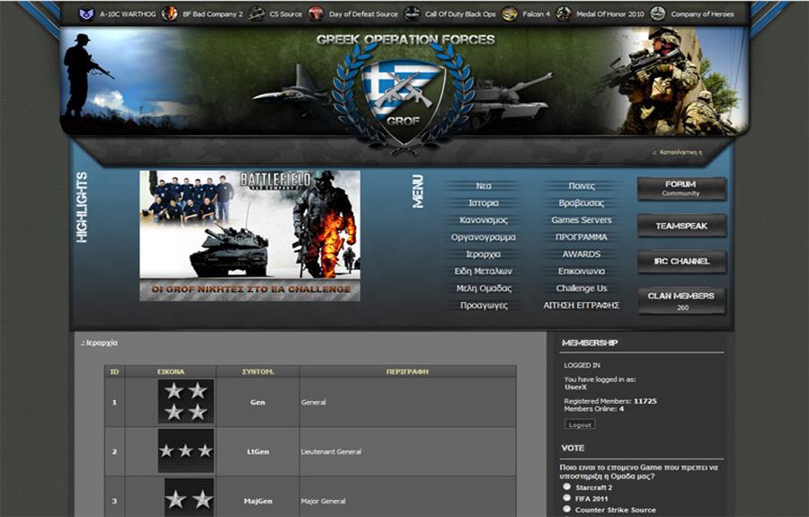Click the IRC CHANNEL button
The image size is (809, 517).
click(x=681, y=262)
